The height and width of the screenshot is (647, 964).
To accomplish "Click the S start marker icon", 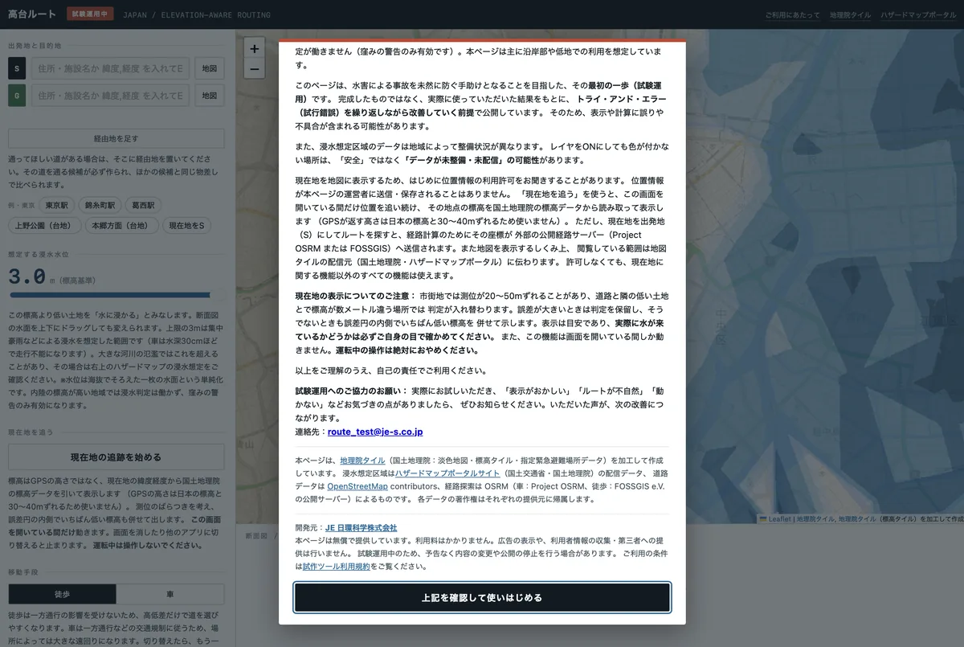I will (x=17, y=68).
